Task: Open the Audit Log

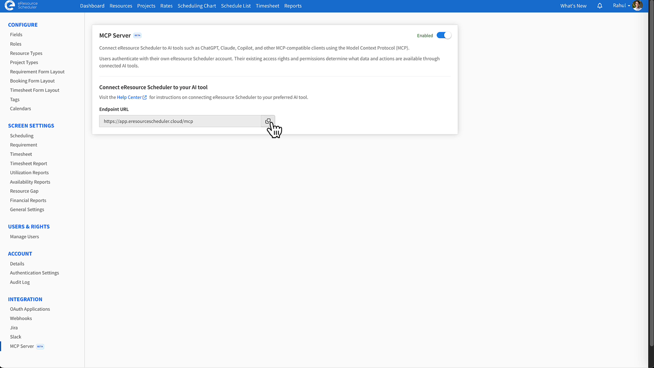Action: click(x=20, y=282)
